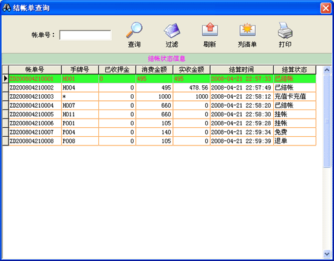The width and height of the screenshot is (334, 261).
Task: Select the 退单 row ZD200804210008
Action: [x=162, y=141]
